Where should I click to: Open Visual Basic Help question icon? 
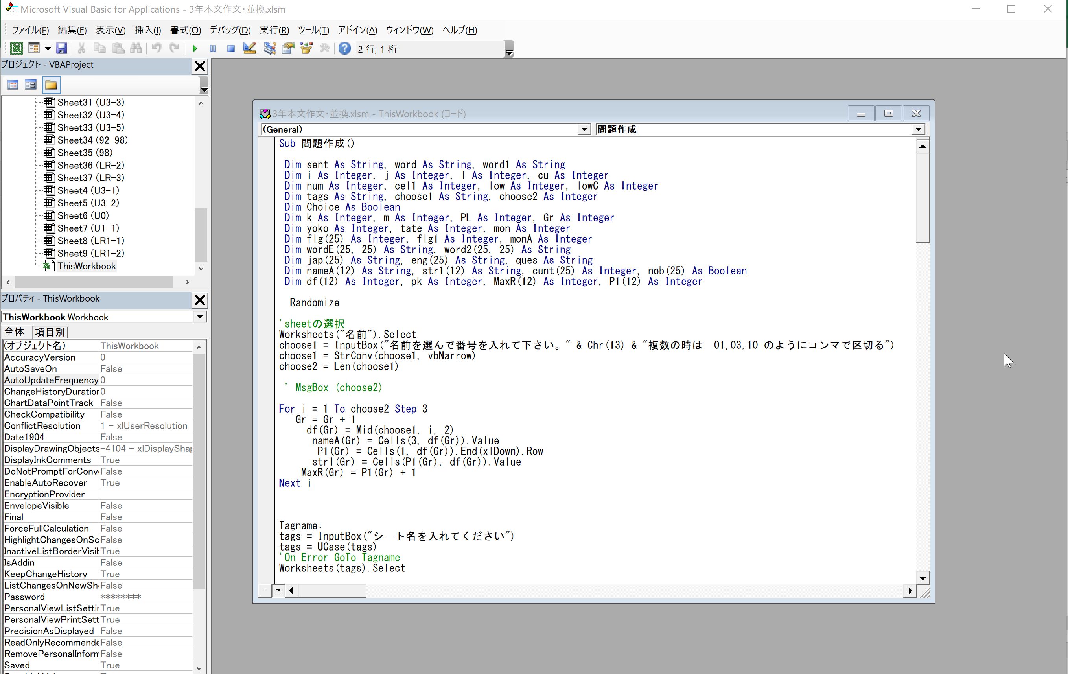tap(344, 48)
